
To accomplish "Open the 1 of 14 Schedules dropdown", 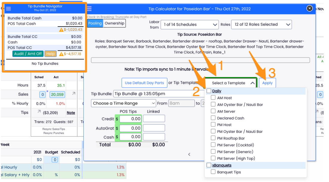I will tap(190, 24).
